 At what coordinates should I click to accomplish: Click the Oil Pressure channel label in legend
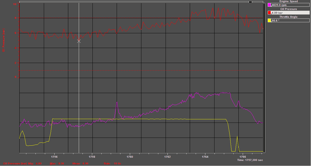pyautogui.click(x=288, y=9)
